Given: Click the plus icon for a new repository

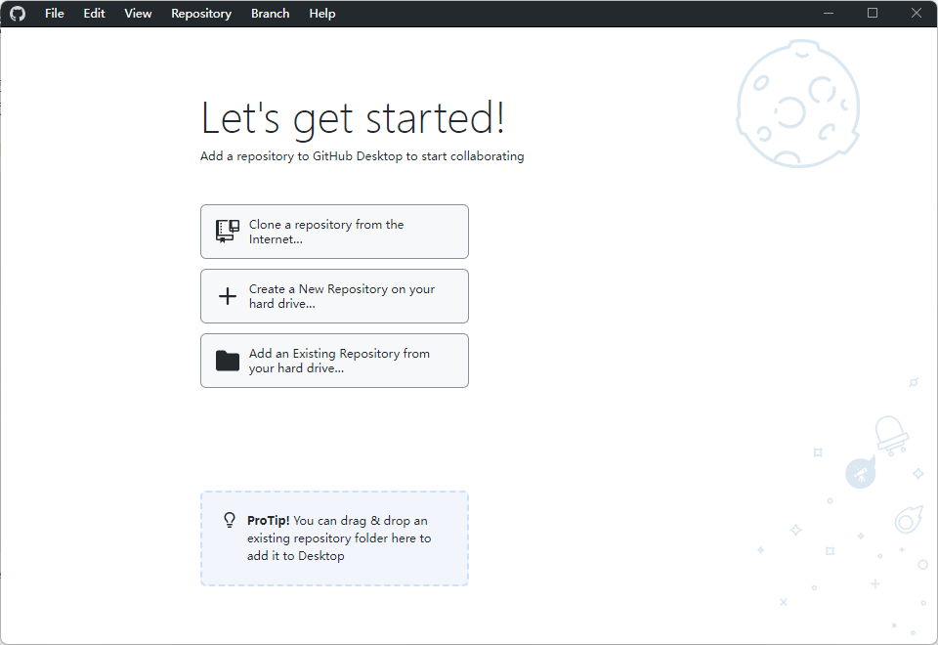Looking at the screenshot, I should [x=227, y=296].
